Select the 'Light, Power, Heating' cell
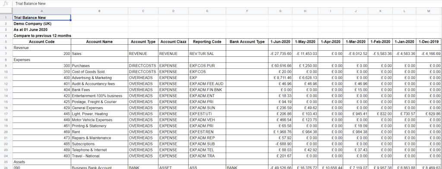 tap(100, 114)
